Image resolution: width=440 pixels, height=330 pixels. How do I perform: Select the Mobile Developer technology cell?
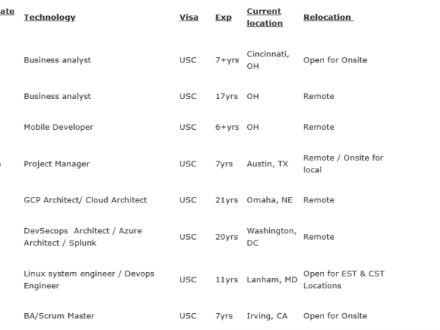coord(59,127)
